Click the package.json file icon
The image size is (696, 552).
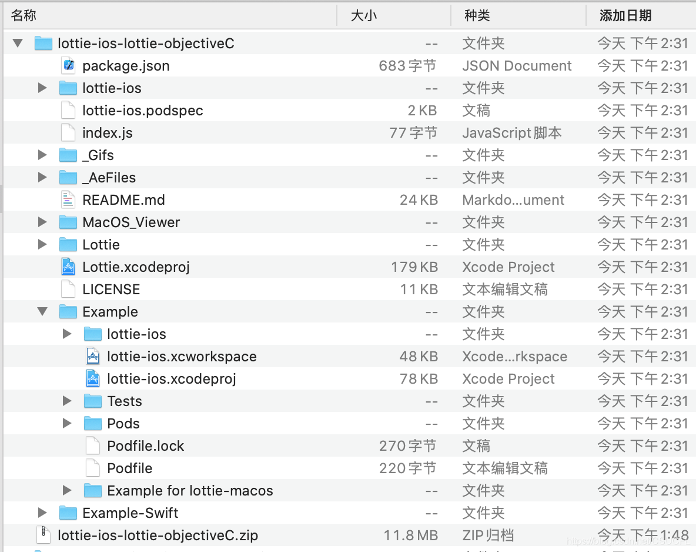click(x=68, y=65)
